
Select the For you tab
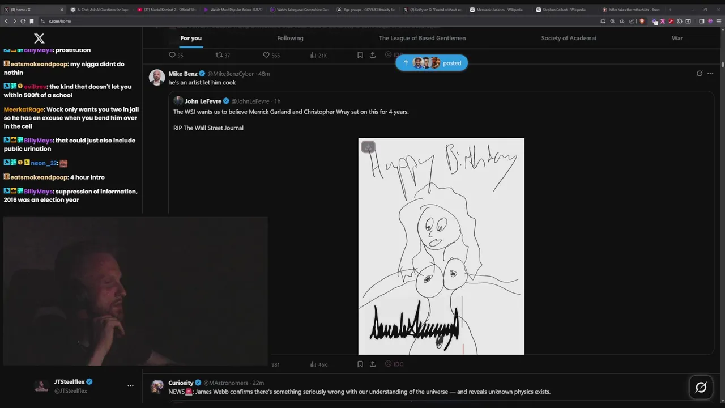(191, 38)
